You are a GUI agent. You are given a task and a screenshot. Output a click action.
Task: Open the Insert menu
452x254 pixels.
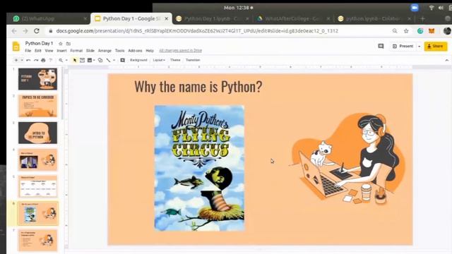click(61, 51)
